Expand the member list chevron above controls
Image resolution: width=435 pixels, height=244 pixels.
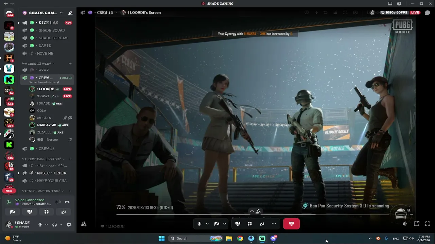252,211
